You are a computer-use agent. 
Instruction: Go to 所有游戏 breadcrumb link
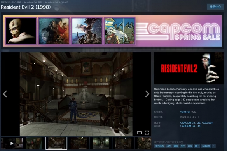click(5, 2)
